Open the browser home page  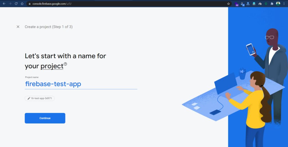coord(22,4)
